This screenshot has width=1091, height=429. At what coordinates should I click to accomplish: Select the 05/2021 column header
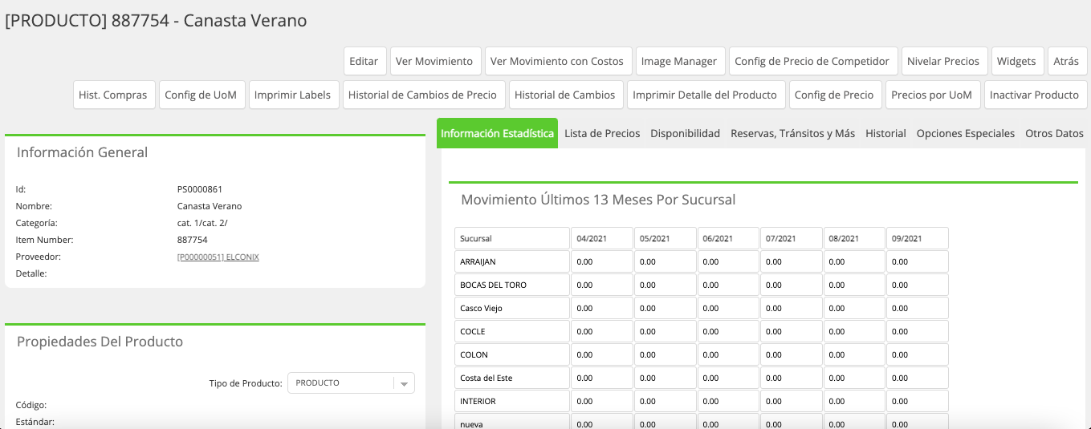665,238
